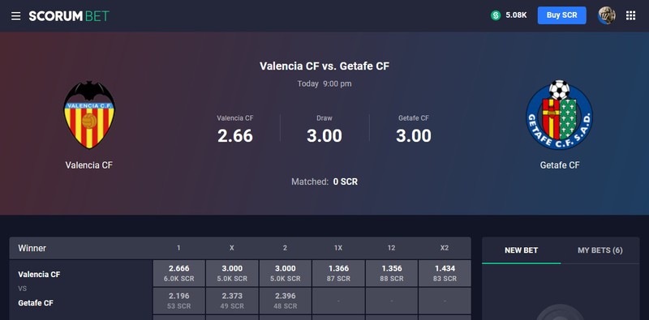Pick the 2.196 lay odds with 53 SCR
The image size is (649, 320).
(x=178, y=301)
